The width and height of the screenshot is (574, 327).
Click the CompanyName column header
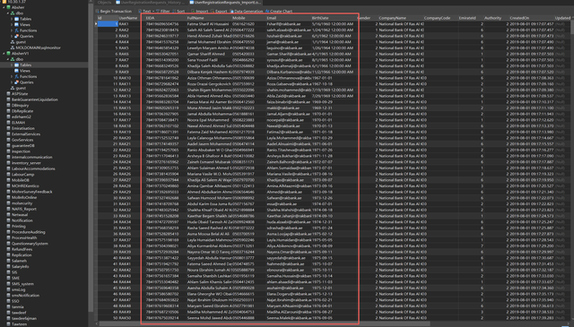400,18
